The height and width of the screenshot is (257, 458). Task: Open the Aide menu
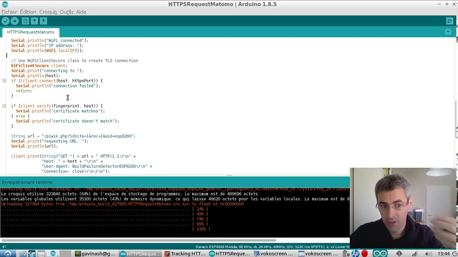[81, 12]
